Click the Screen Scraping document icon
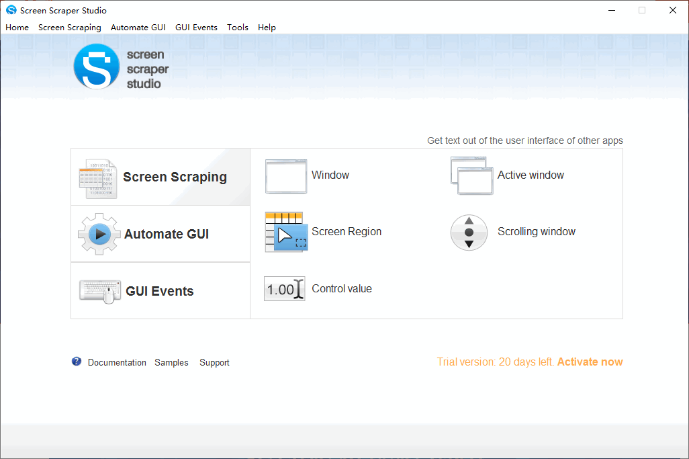The height and width of the screenshot is (459, 689). tap(98, 179)
